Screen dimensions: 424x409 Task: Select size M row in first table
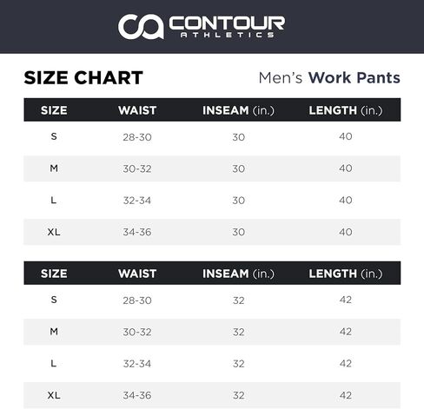pos(212,168)
